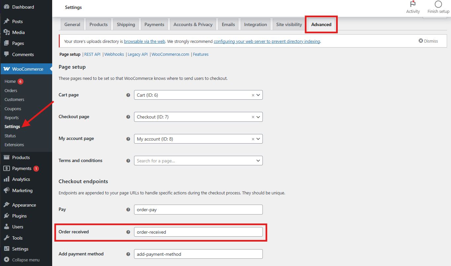Switch to the Shipping tab
Image resolution: width=451 pixels, height=266 pixels.
click(x=126, y=24)
